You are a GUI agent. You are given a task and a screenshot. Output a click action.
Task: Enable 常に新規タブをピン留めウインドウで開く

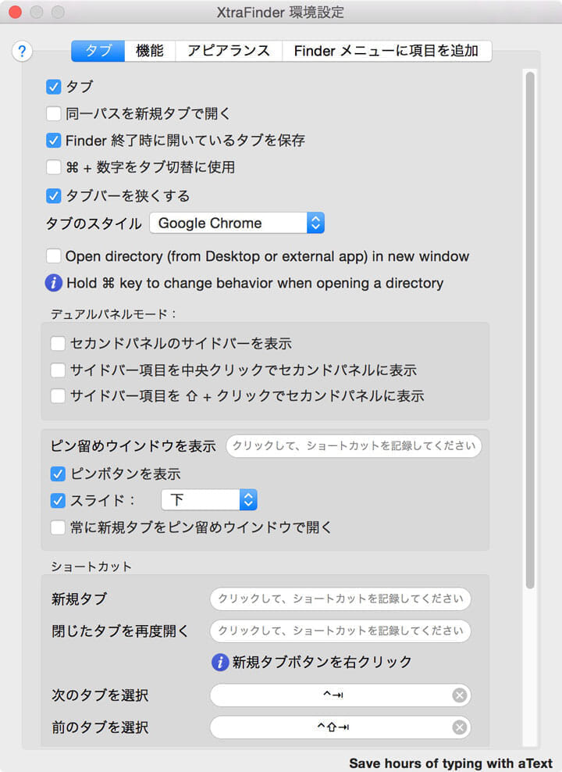coord(57,527)
